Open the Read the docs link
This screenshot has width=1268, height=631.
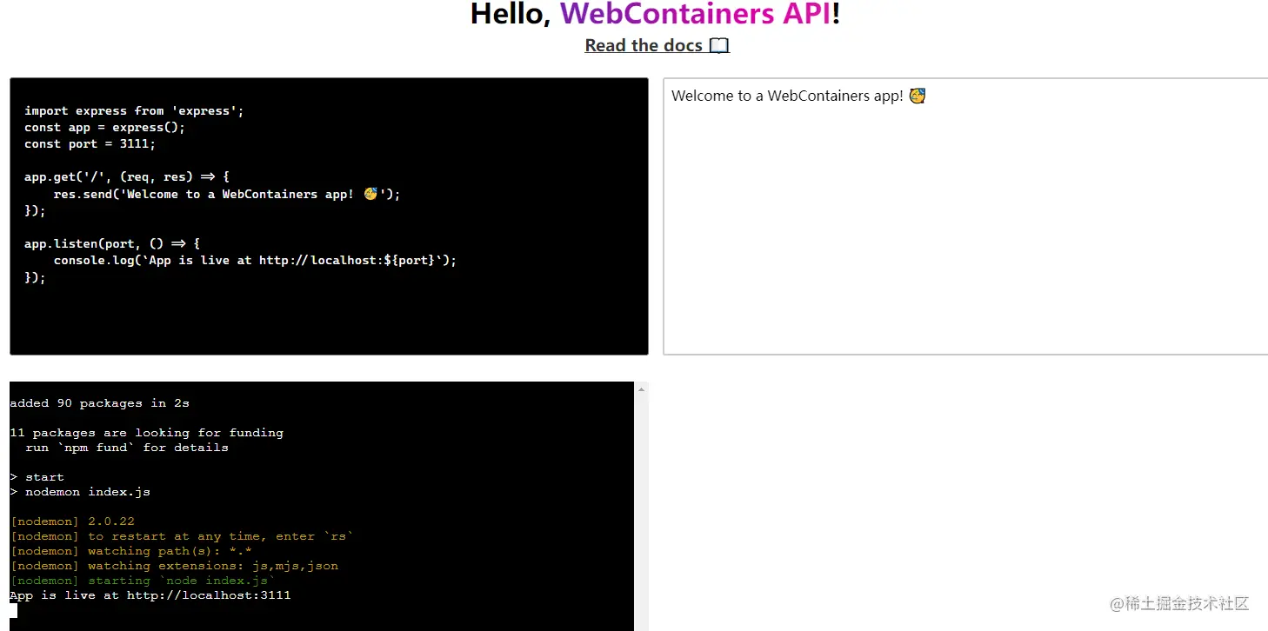coord(657,45)
